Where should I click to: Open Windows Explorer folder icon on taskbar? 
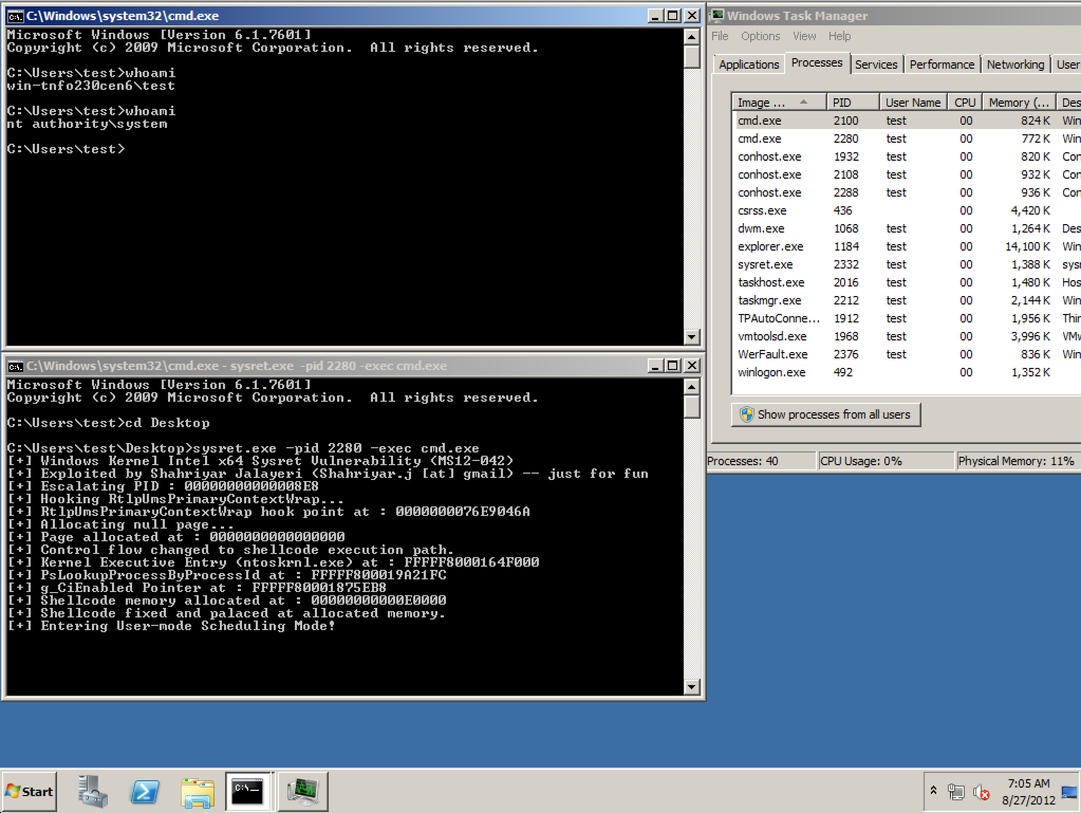tap(197, 791)
